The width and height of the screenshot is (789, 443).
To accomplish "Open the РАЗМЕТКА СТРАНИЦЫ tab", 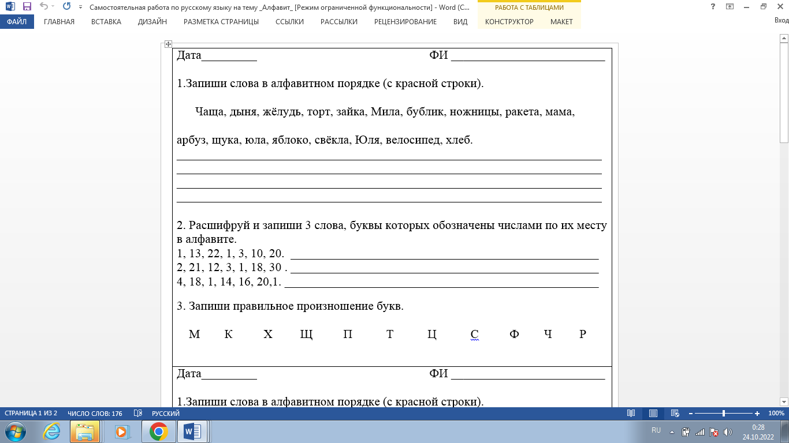I will (221, 22).
